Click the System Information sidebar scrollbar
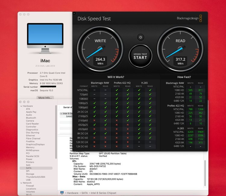Image resolution: width=226 pixels, height=196 pixels. pyautogui.click(x=56, y=132)
